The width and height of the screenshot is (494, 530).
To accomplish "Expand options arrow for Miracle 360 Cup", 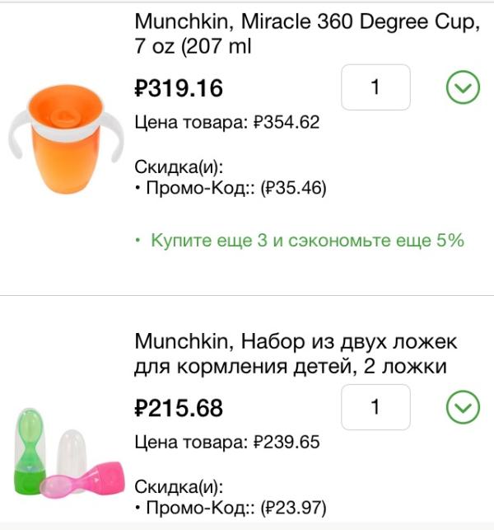I will click(462, 87).
